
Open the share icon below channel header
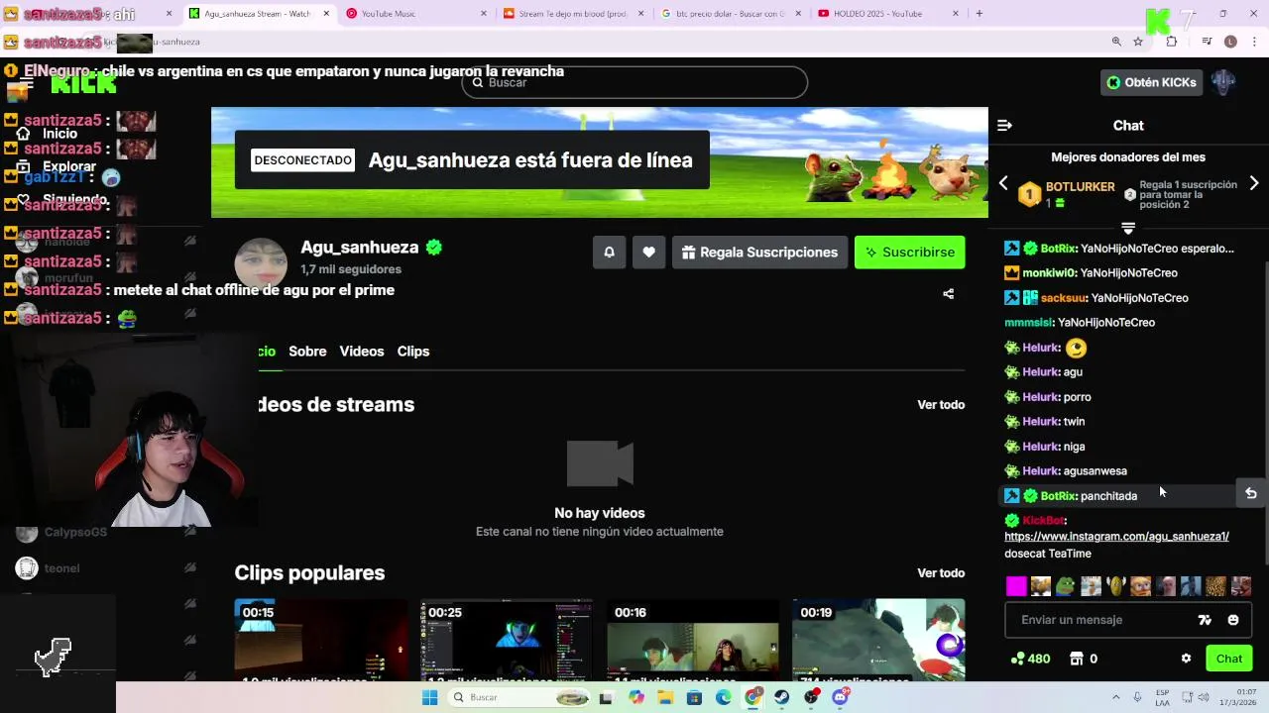948,294
